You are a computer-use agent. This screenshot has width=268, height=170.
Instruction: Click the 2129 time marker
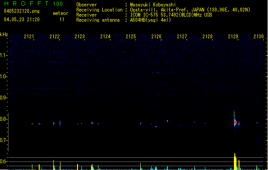[x=233, y=37]
